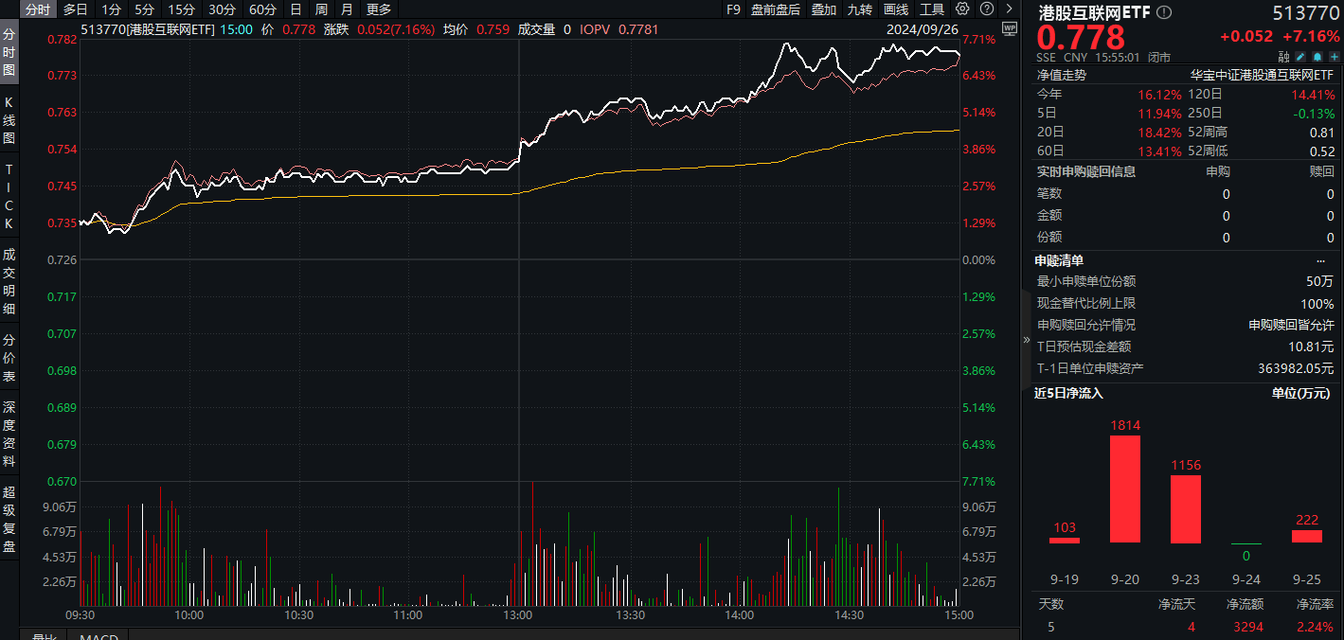Click the WP icon at chart top-right corner
The image size is (1344, 640).
pos(1009,28)
